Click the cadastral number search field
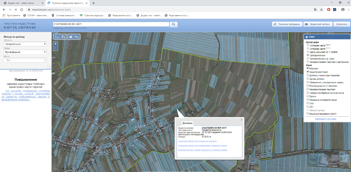Screen dimensions: 351x172 coord(111,24)
